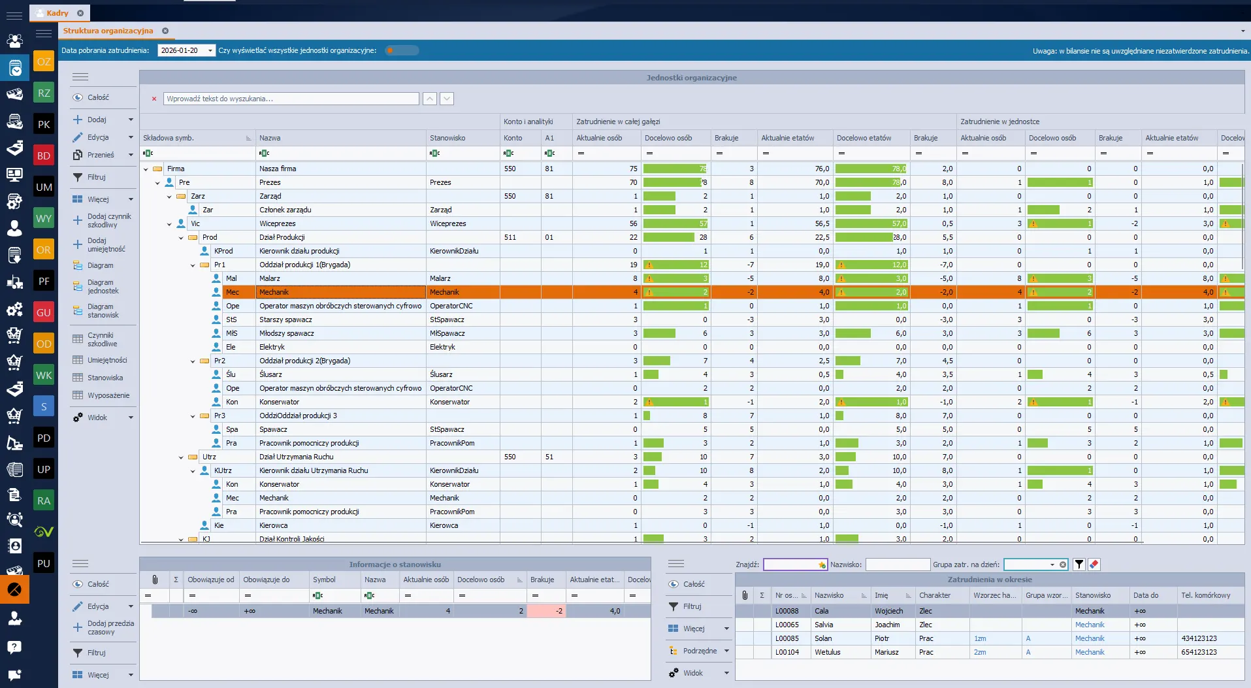This screenshot has height=688, width=1251.
Task: Expand the Dodaj dropdown menu
Action: [131, 120]
